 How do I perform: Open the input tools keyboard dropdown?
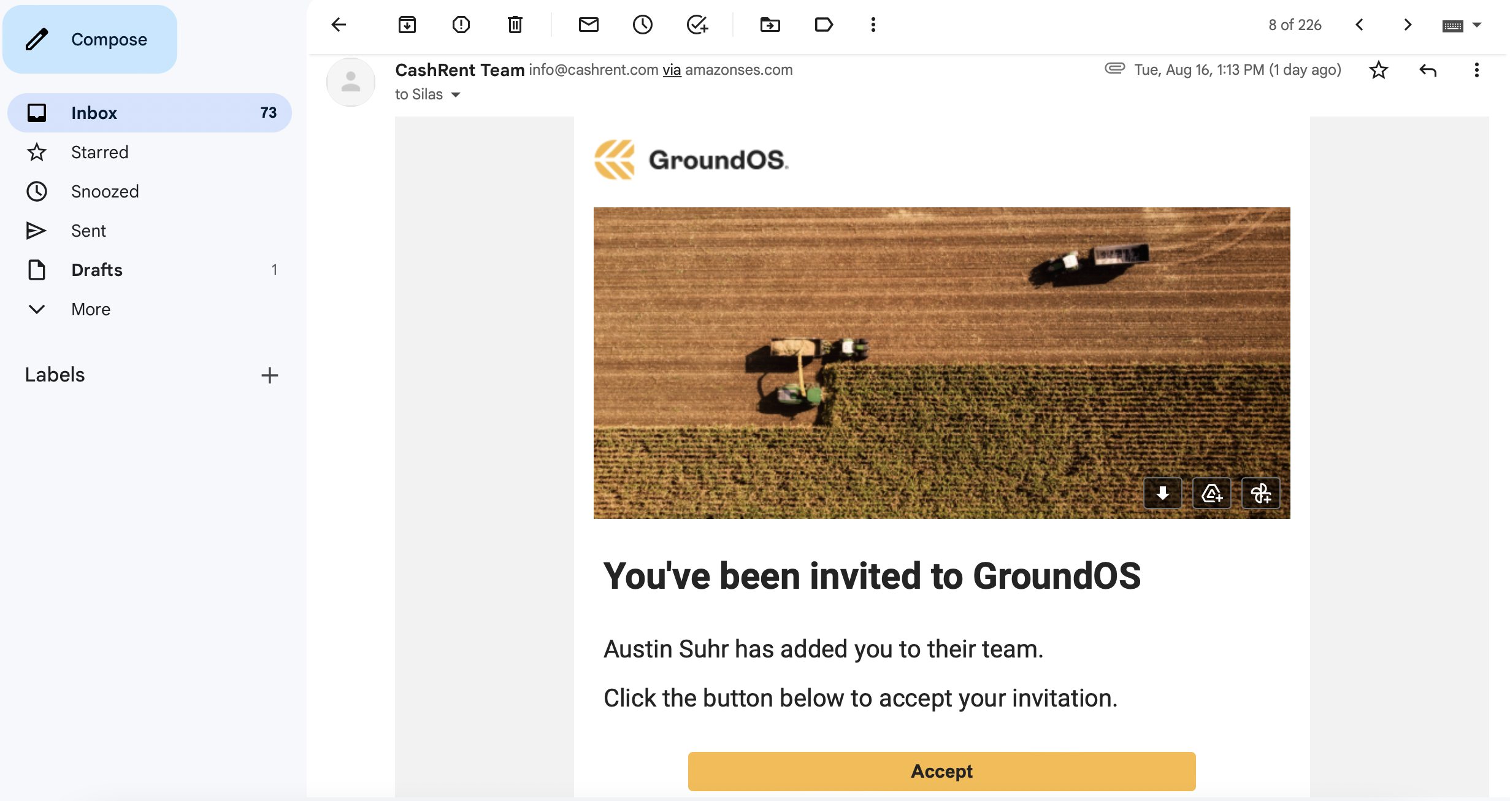[1477, 25]
